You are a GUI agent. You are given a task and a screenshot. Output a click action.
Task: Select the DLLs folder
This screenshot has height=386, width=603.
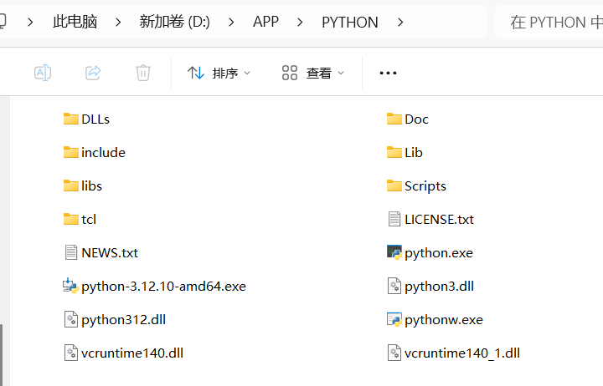tap(86, 119)
